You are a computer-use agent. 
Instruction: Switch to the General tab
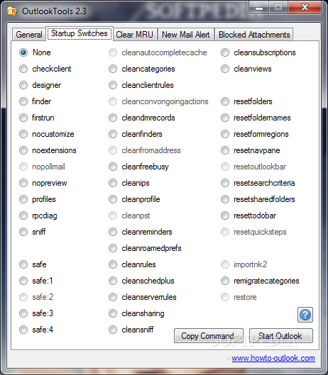29,35
